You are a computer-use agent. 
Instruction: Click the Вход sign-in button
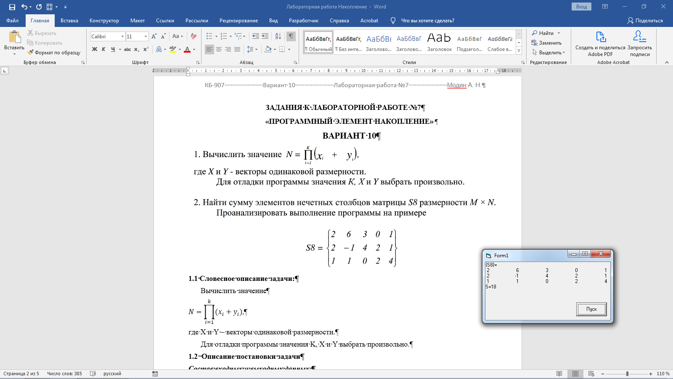click(581, 7)
